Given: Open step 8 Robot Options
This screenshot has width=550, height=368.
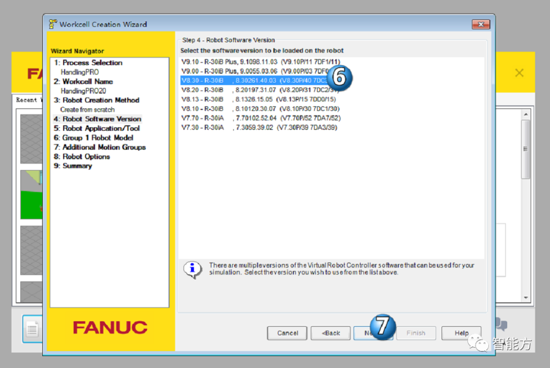Looking at the screenshot, I should [82, 157].
